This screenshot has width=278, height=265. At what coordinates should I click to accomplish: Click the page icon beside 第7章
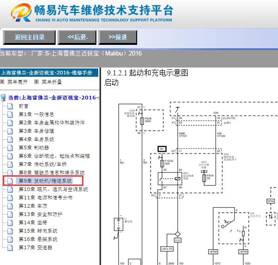[10, 165]
